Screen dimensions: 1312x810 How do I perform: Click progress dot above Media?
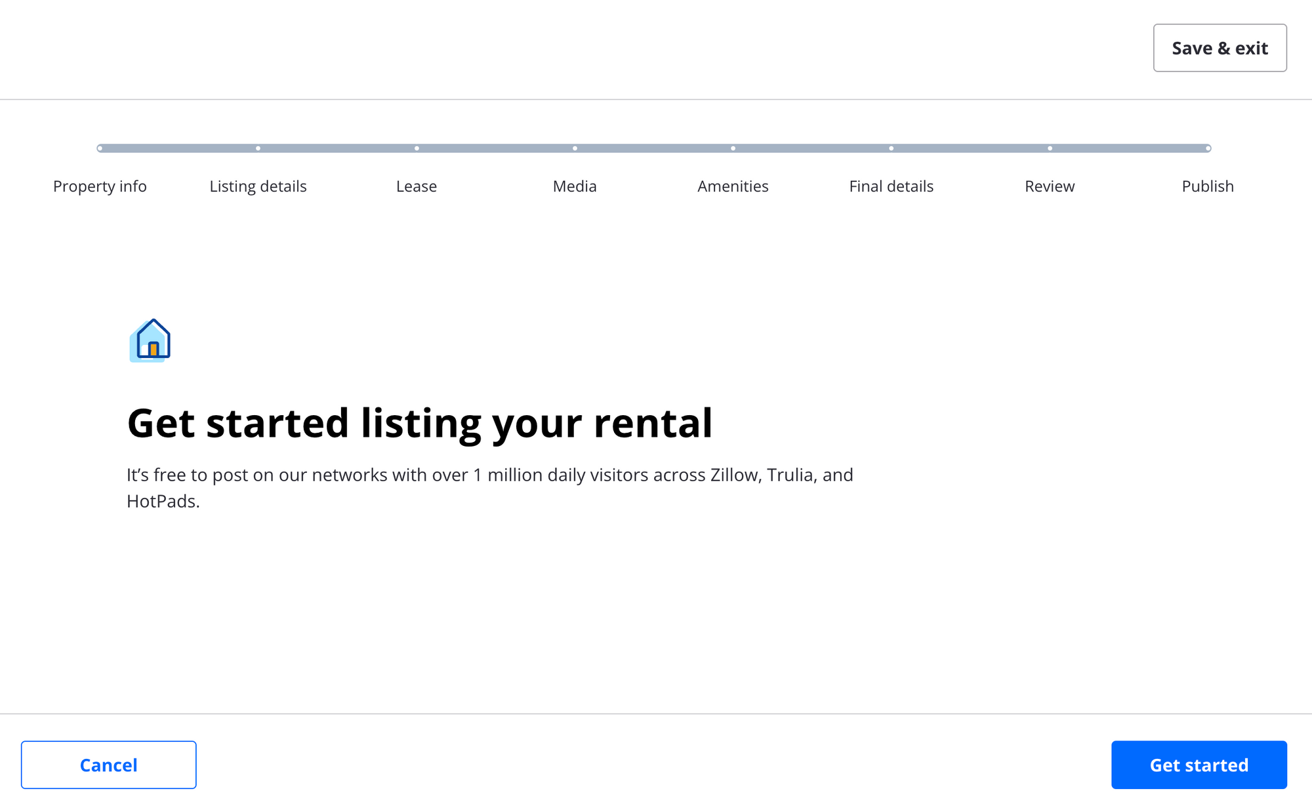[x=575, y=148]
